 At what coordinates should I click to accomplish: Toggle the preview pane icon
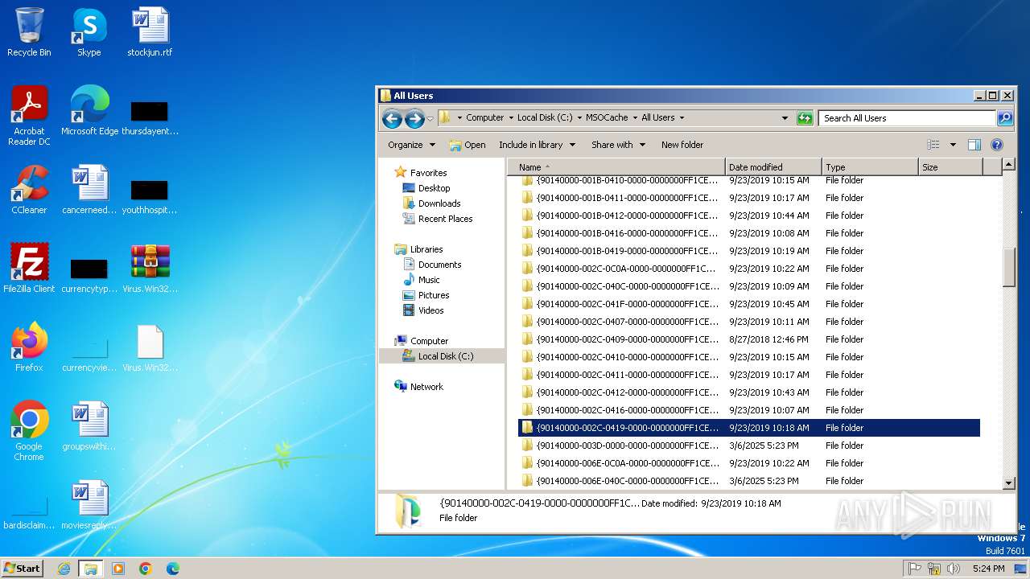click(974, 145)
